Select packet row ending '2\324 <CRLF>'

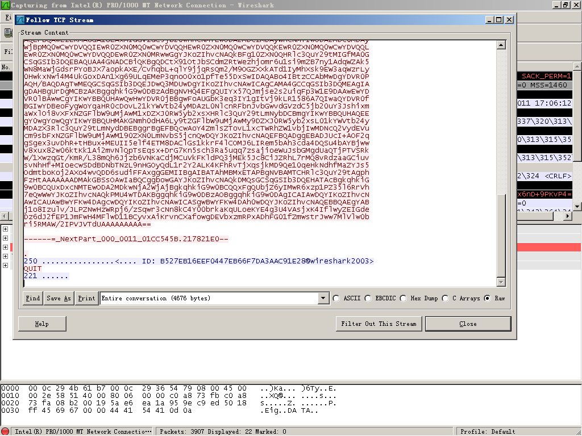point(545,176)
